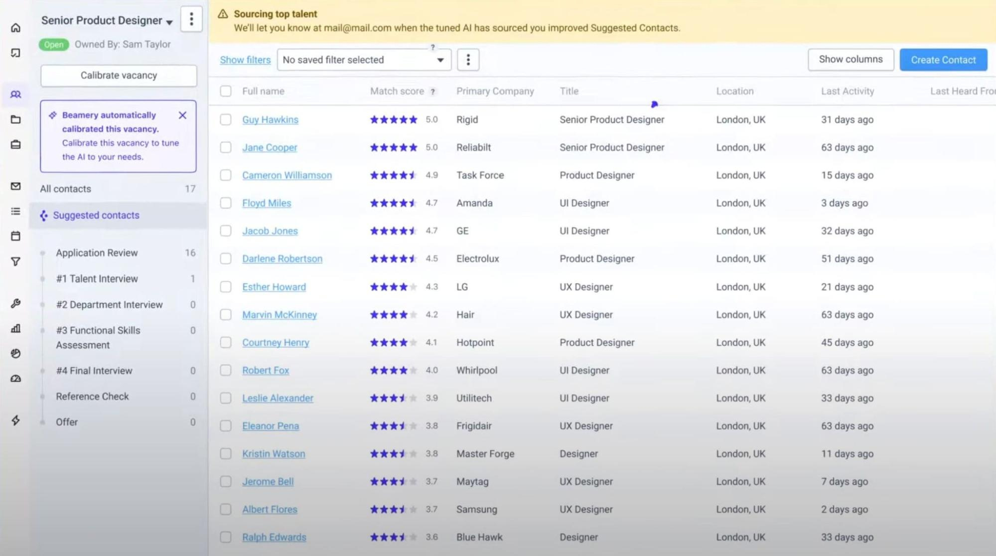Check the checkbox next to Guy Hawkins
Image resolution: width=996 pixels, height=556 pixels.
[x=225, y=120]
